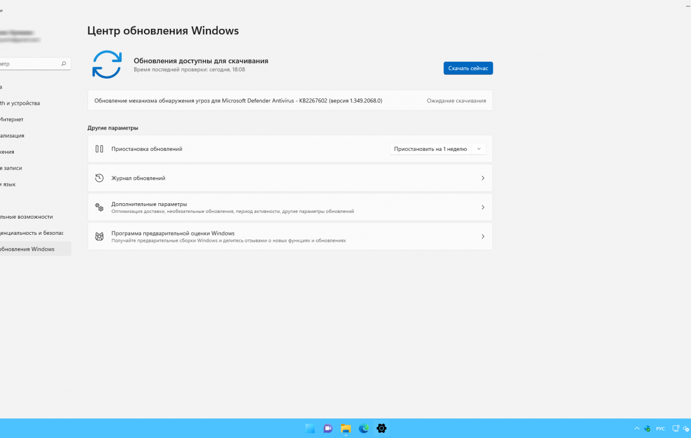The width and height of the screenshot is (691, 438).
Task: Launch Microsoft Edge from taskbar
Action: [363, 428]
